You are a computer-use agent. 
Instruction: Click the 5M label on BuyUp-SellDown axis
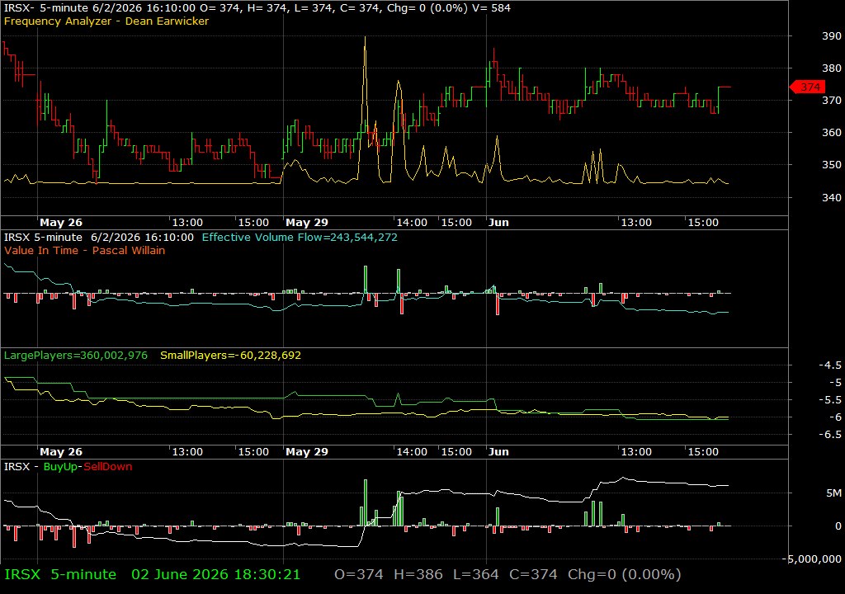pos(833,493)
